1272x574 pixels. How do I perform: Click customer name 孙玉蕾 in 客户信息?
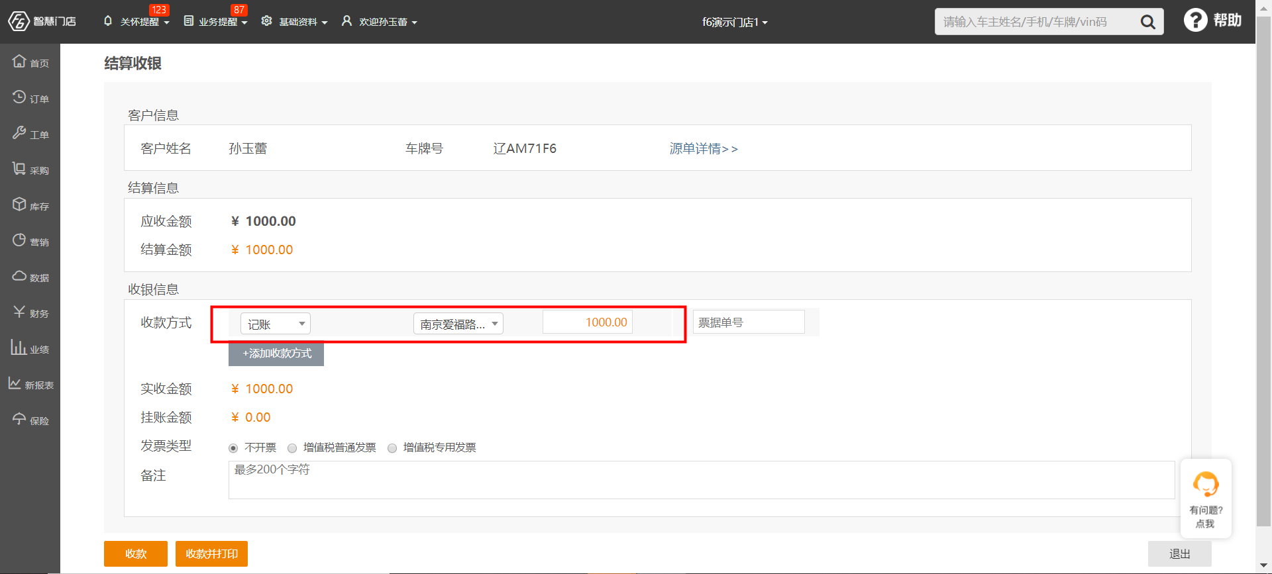248,149
